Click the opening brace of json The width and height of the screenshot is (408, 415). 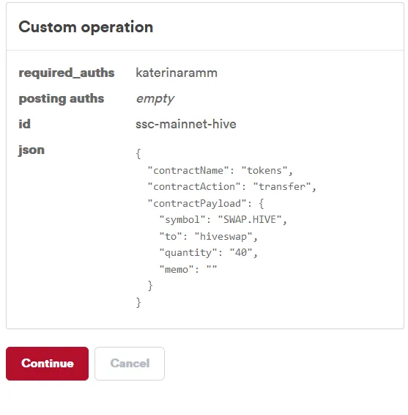coord(138,154)
